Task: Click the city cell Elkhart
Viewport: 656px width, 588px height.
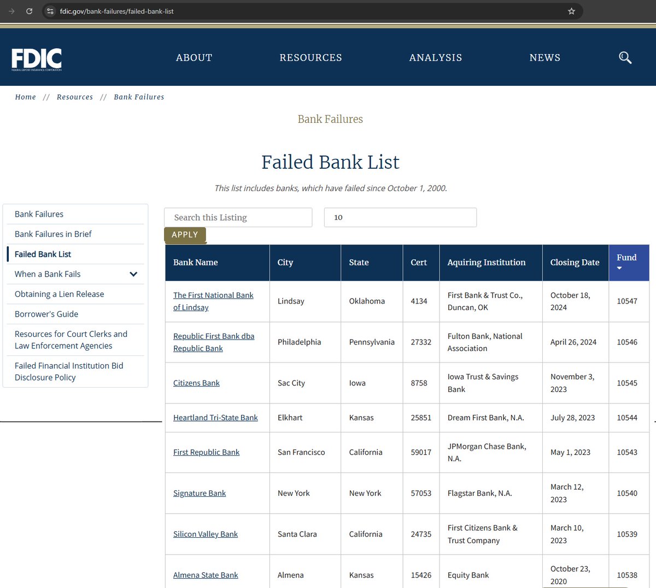Action: [290, 418]
